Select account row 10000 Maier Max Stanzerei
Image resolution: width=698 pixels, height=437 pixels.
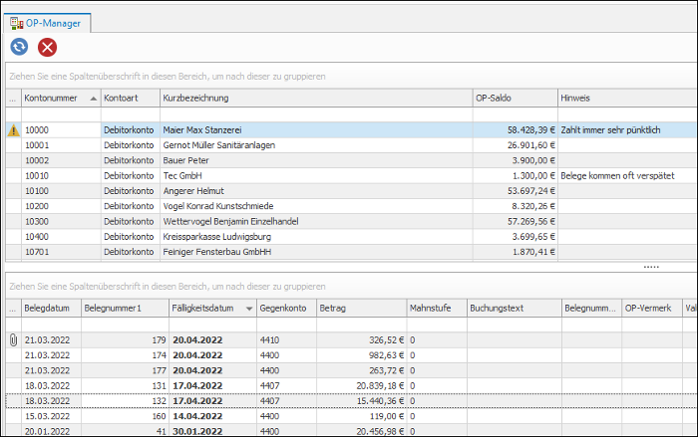(351, 130)
